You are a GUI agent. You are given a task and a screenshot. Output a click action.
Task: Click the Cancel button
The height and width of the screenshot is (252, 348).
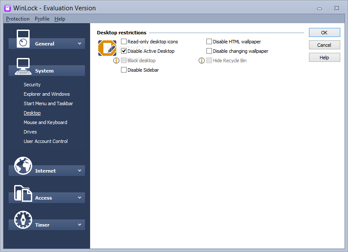[324, 45]
